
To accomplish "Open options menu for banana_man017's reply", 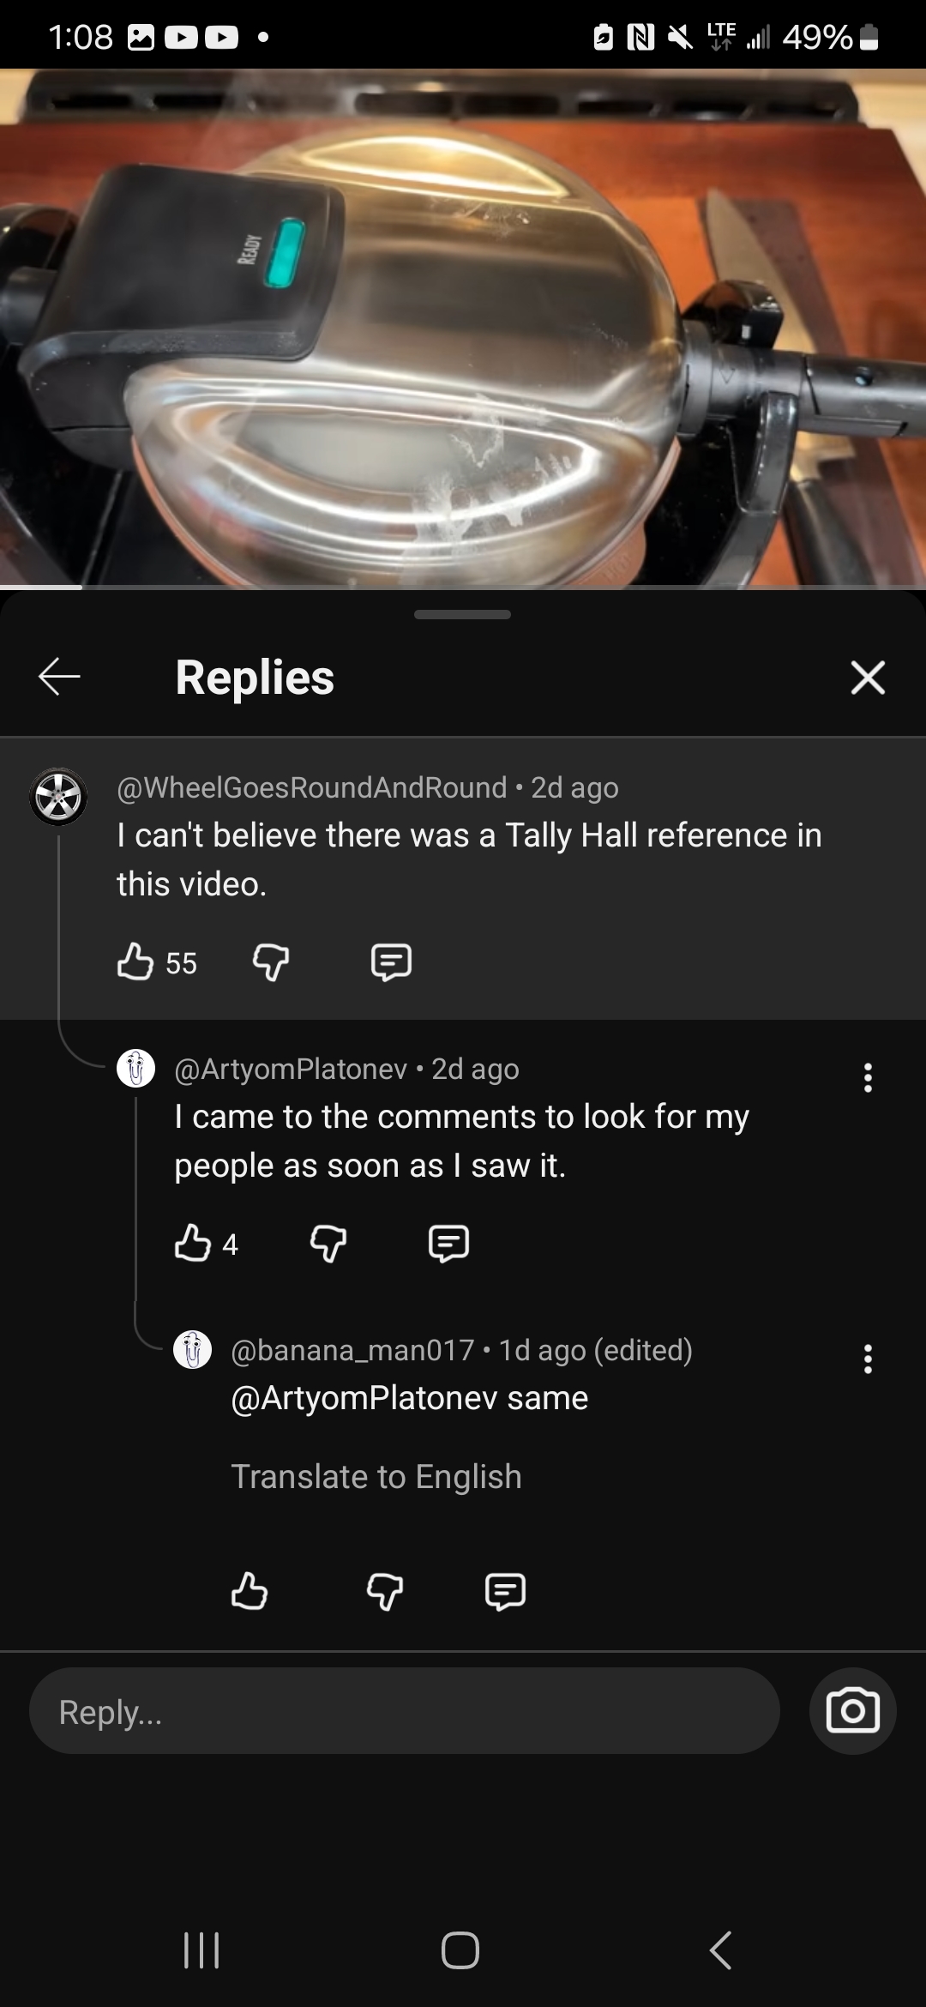I will (868, 1359).
